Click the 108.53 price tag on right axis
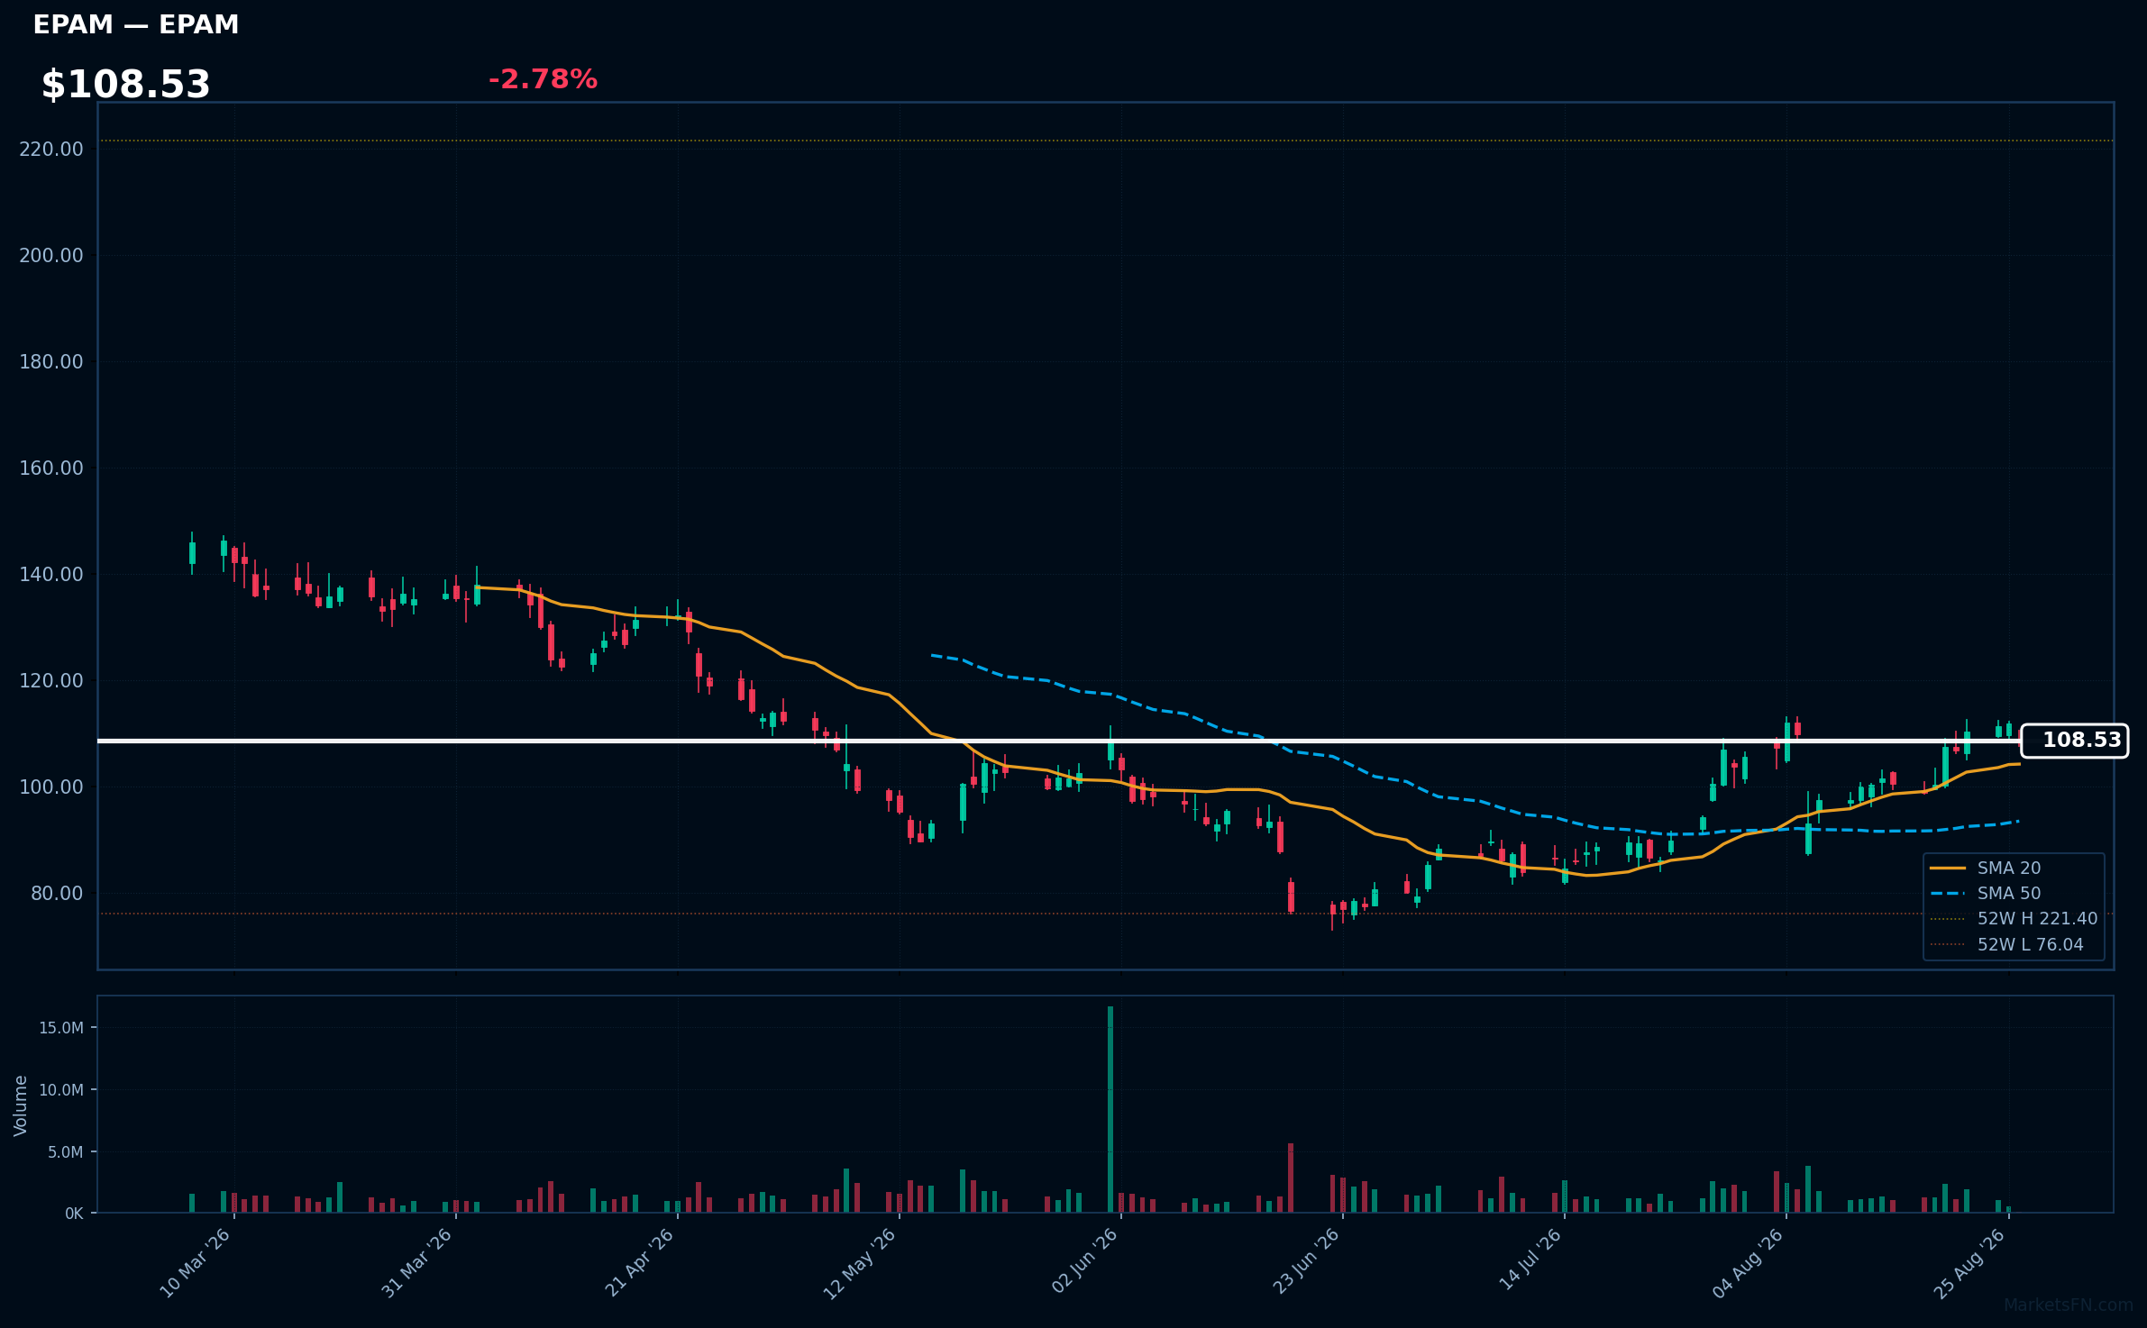This screenshot has height=1328, width=2147. [x=2074, y=741]
